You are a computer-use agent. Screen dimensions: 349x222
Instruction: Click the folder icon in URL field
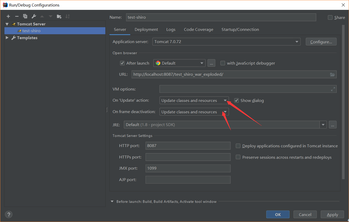click(332, 74)
